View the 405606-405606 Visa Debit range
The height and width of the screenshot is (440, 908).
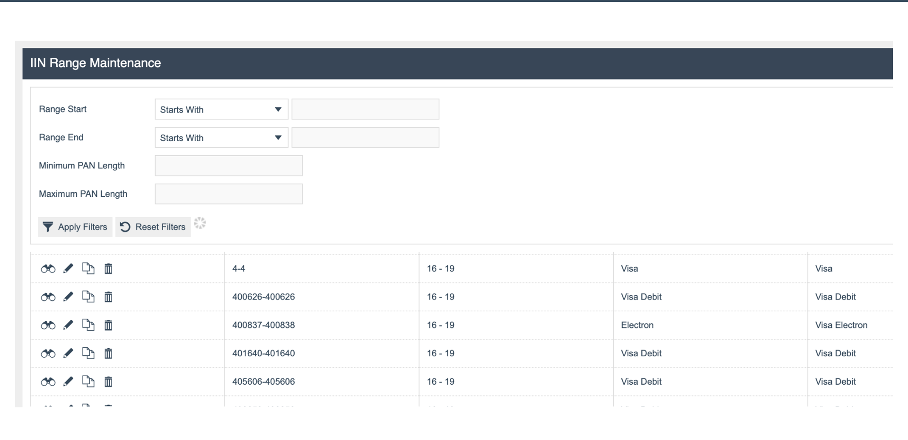[x=48, y=382]
